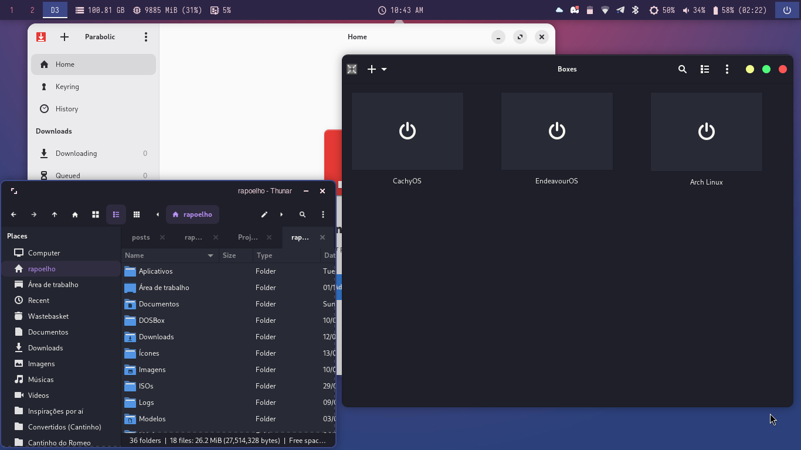Open Recent in Thunar sidebar
Screen dimensions: 801x450
pos(61,301)
